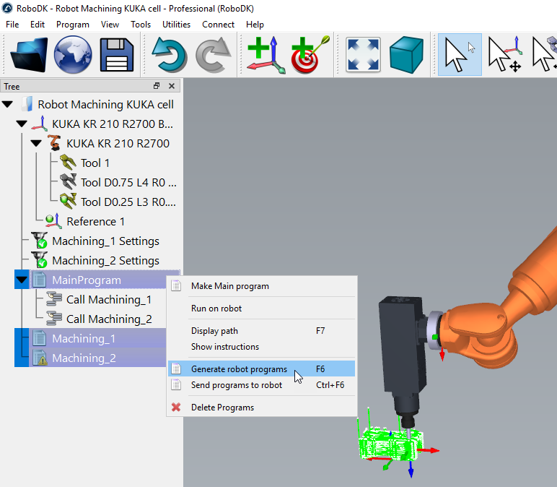This screenshot has height=487, width=557.
Task: Click Delete Programs in the context menu
Action: pyautogui.click(x=222, y=408)
